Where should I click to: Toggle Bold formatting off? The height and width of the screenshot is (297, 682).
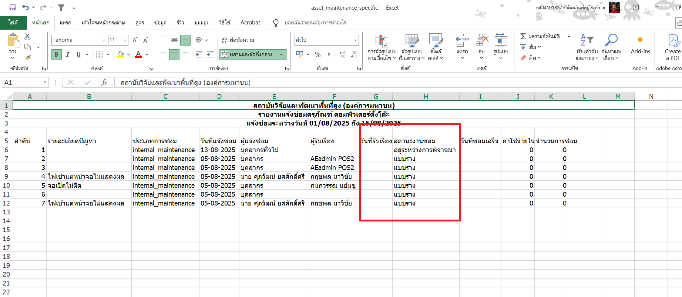[56, 54]
